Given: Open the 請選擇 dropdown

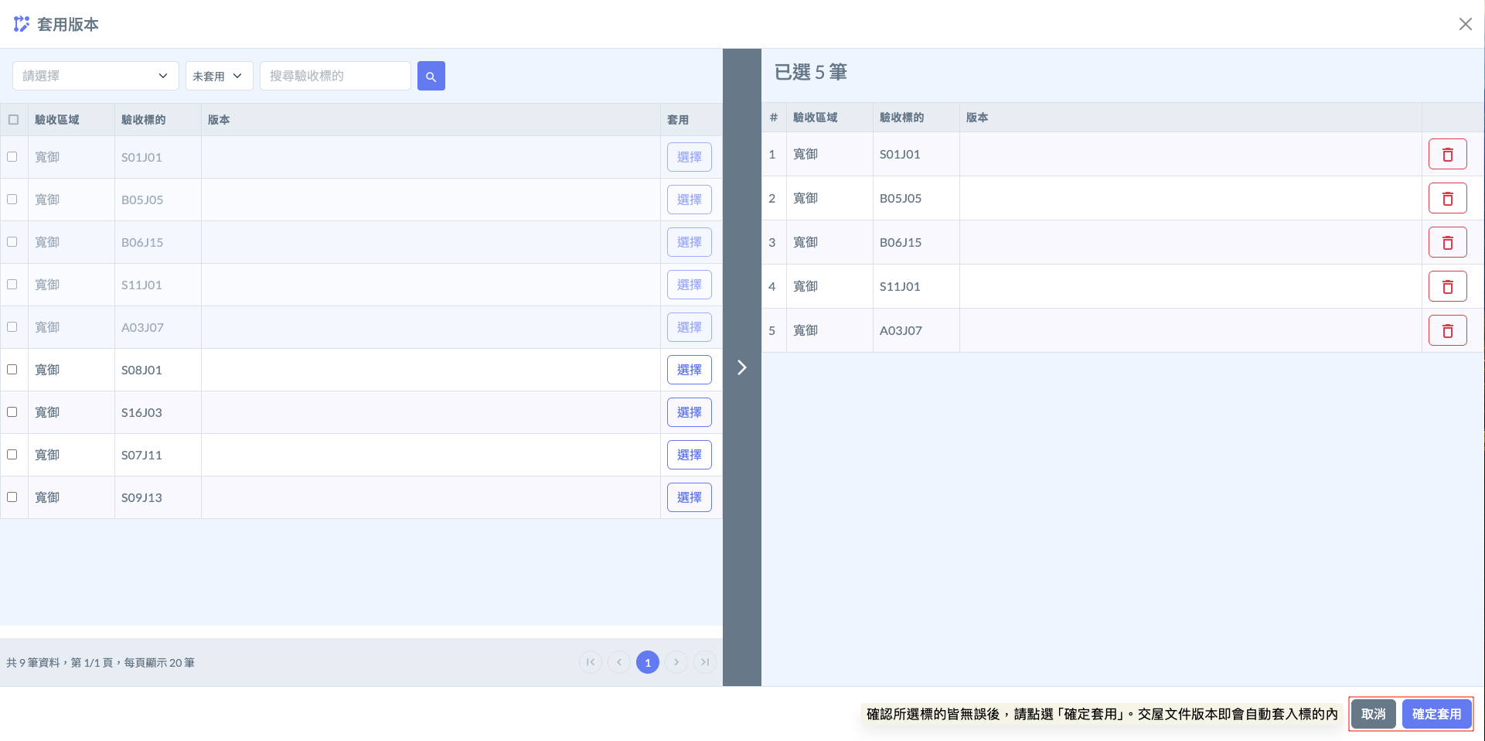Looking at the screenshot, I should pyautogui.click(x=96, y=76).
